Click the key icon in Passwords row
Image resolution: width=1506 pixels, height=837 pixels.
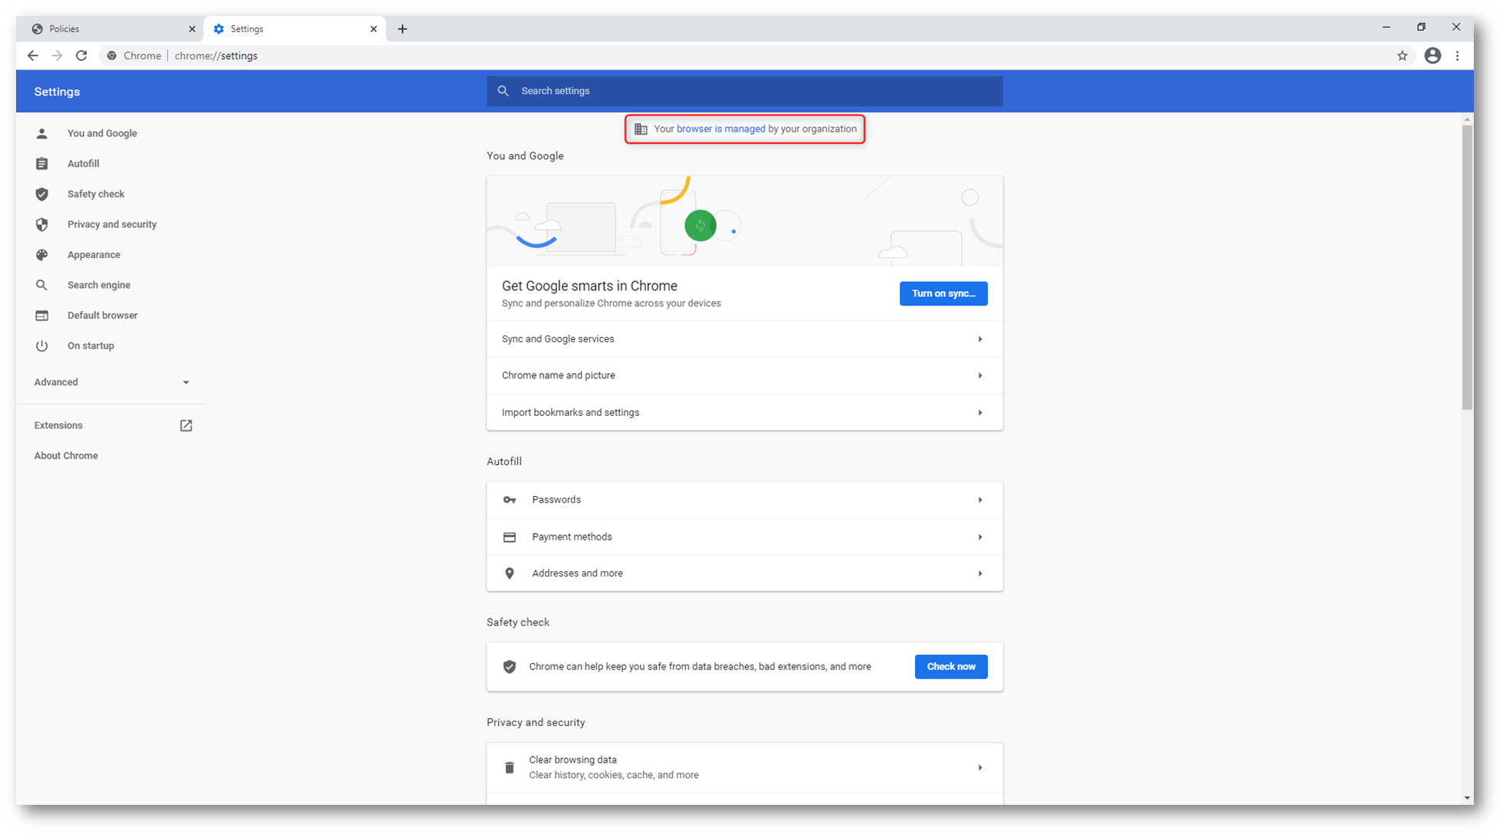click(509, 500)
